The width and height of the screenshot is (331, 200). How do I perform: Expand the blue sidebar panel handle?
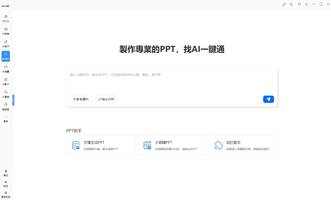[x=13, y=100]
